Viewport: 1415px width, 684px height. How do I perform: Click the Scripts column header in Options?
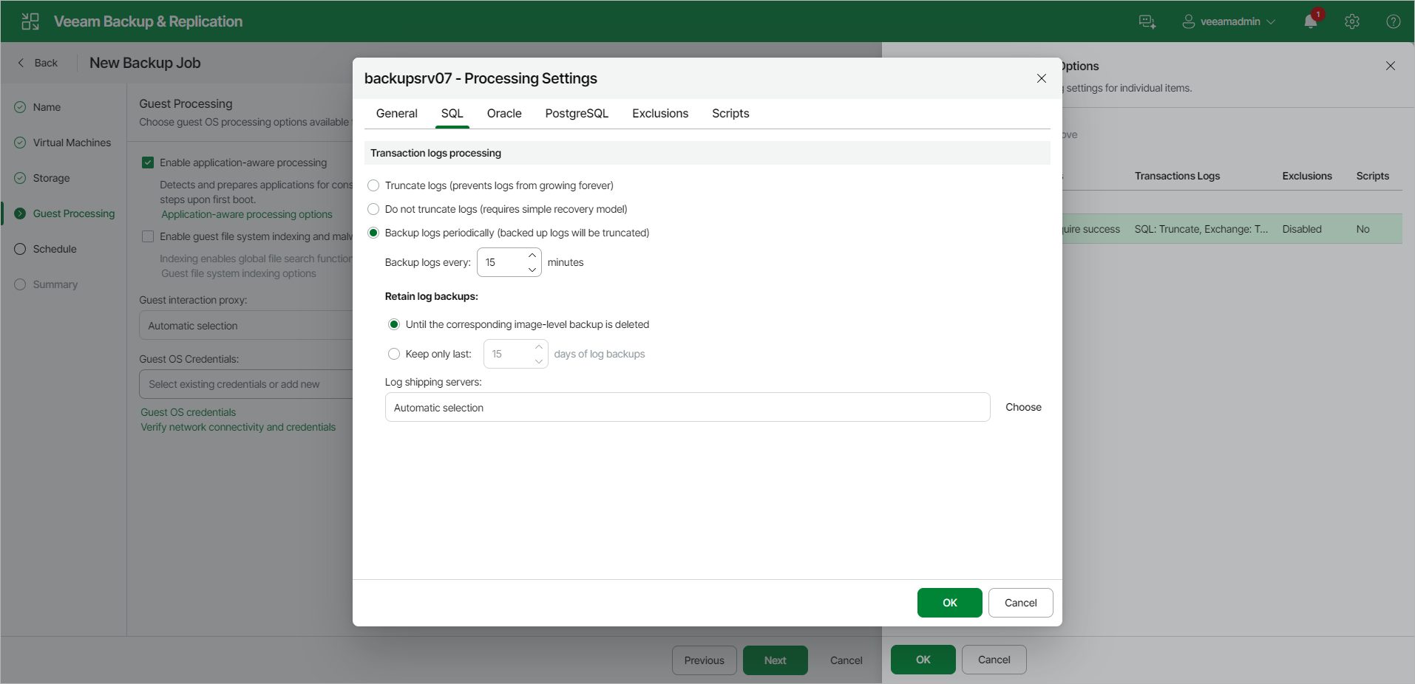[1373, 176]
